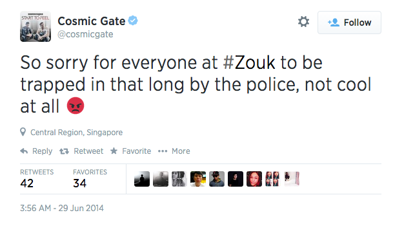Click the red-haired user avatar thumbnail
This screenshot has width=404, height=233.
(254, 179)
